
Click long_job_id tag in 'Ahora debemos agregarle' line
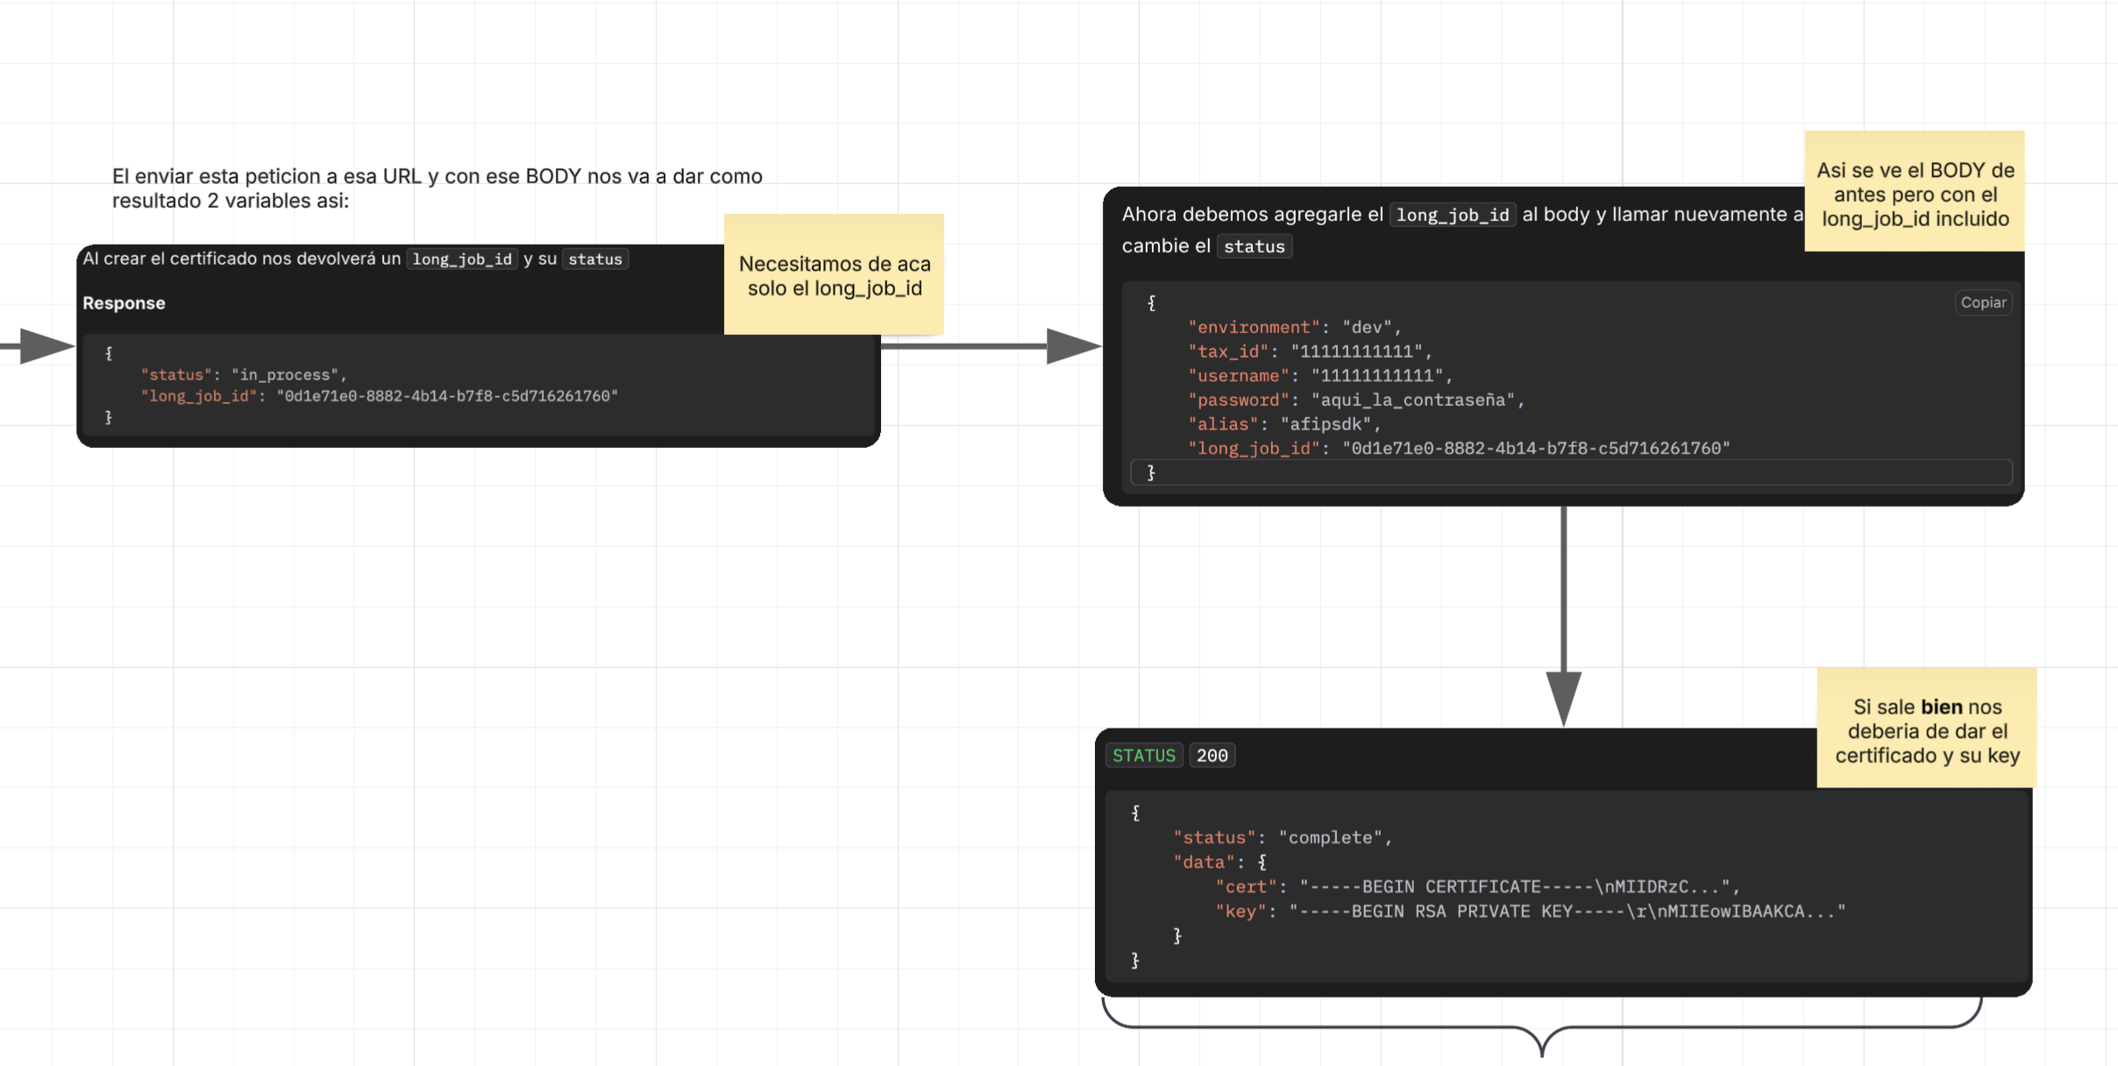pyautogui.click(x=1452, y=216)
